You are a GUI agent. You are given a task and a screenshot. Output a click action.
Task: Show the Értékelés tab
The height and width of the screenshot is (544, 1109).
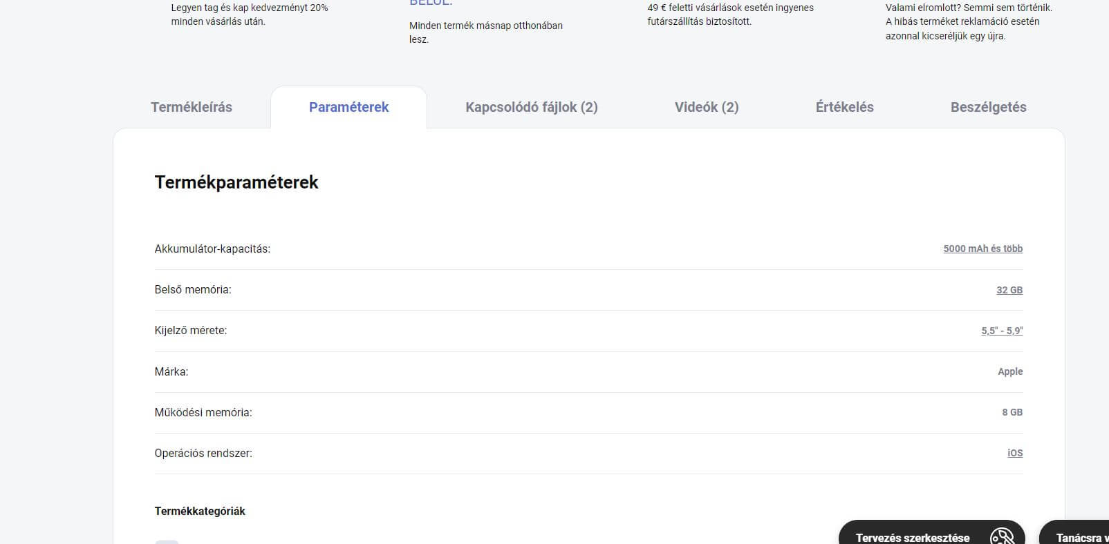click(844, 107)
